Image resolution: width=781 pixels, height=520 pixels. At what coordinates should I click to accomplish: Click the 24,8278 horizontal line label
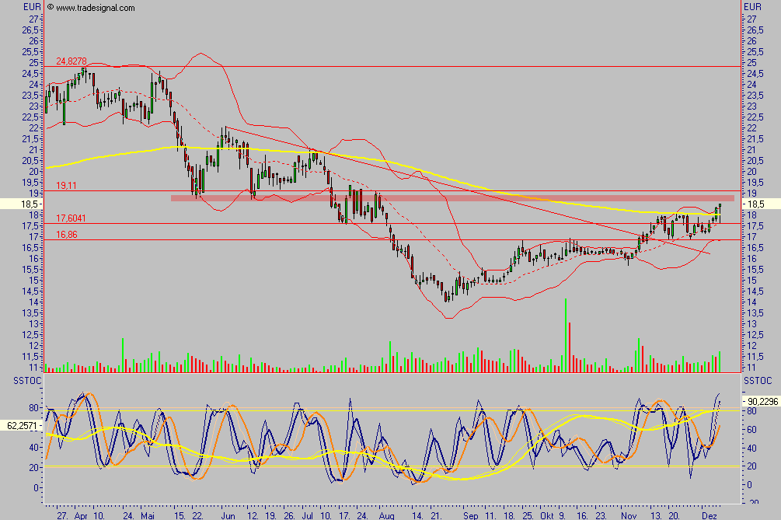[71, 61]
